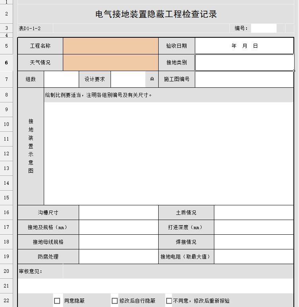Select the vertical 接地装置示意图 label cell
Screen dimensions: 299x307
pos(31,146)
